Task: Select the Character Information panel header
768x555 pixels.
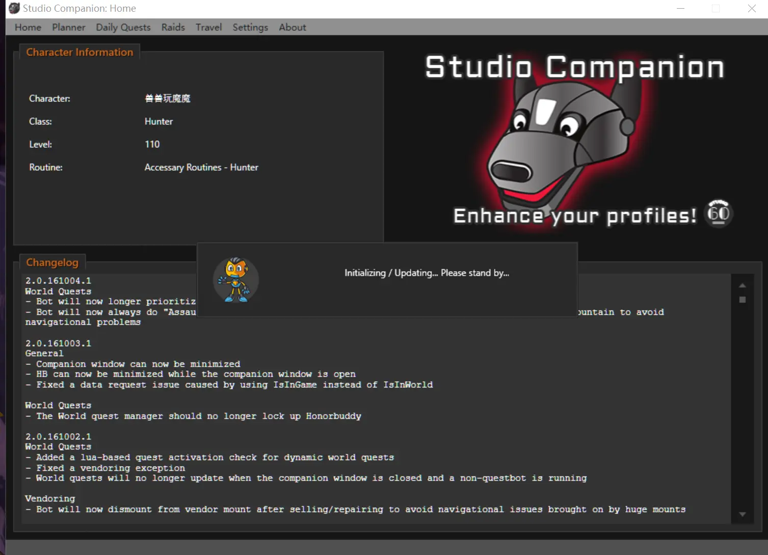Action: [x=80, y=52]
